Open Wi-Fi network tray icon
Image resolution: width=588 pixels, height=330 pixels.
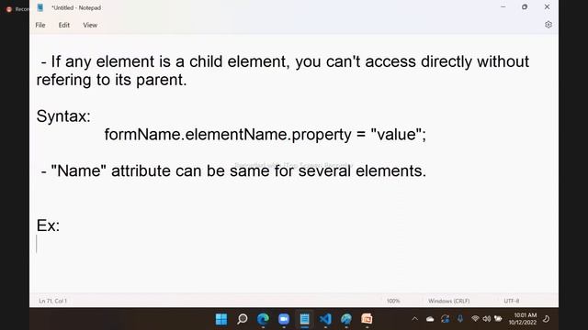[475, 319]
